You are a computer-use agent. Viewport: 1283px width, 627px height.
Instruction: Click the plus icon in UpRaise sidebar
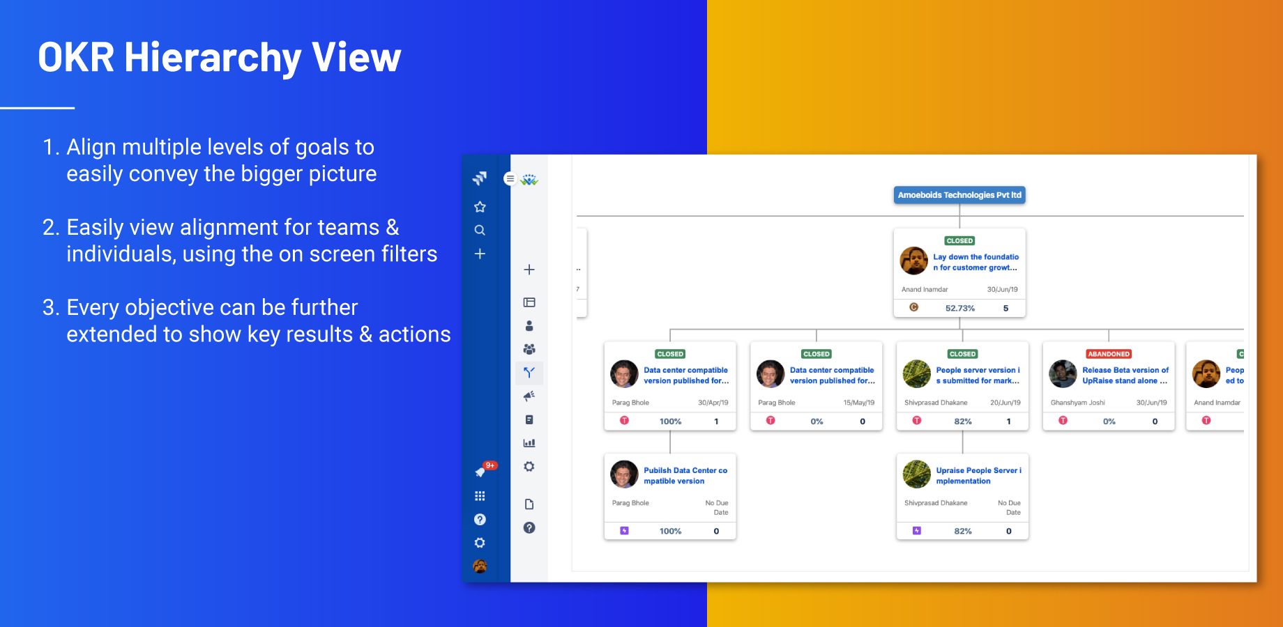tap(529, 270)
